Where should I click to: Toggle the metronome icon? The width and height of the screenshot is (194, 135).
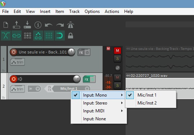[71, 25]
